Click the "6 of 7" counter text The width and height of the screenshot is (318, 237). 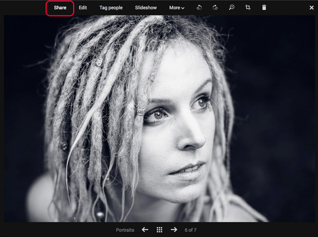tap(190, 230)
